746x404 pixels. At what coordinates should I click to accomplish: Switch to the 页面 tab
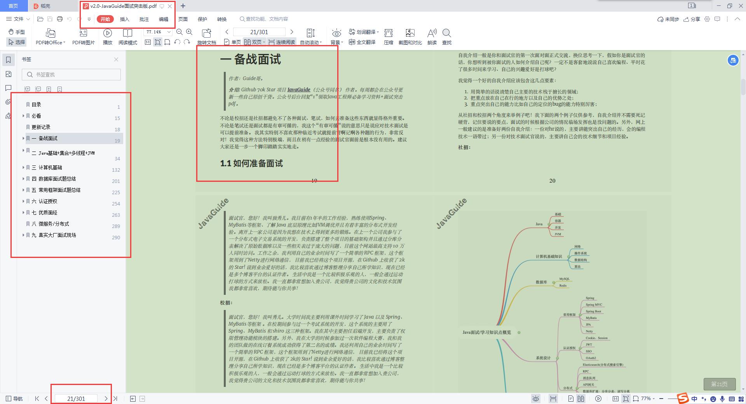183,19
